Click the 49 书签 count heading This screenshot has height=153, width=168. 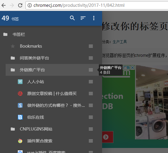(x=10, y=18)
